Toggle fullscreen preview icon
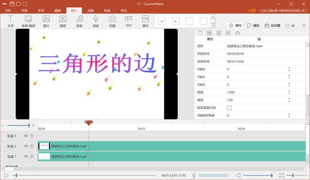The image size is (310, 180). point(281,175)
